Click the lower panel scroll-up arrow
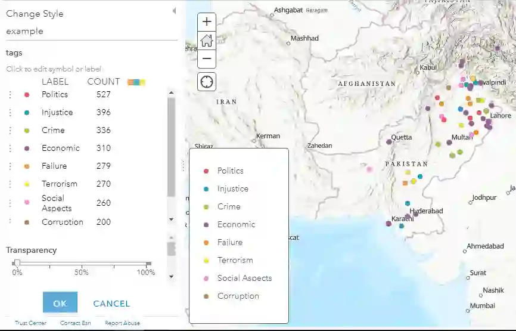The image size is (516, 331). tap(171, 237)
